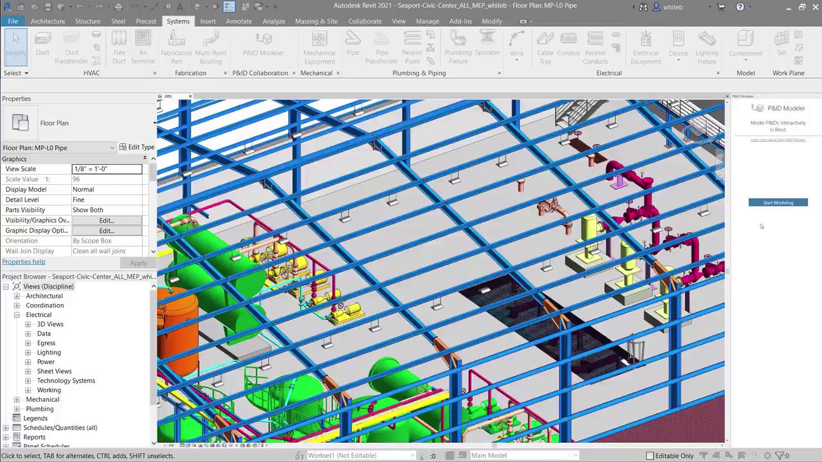This screenshot has width=822, height=462.
Task: Expand the Plumbing views node
Action: pyautogui.click(x=17, y=409)
